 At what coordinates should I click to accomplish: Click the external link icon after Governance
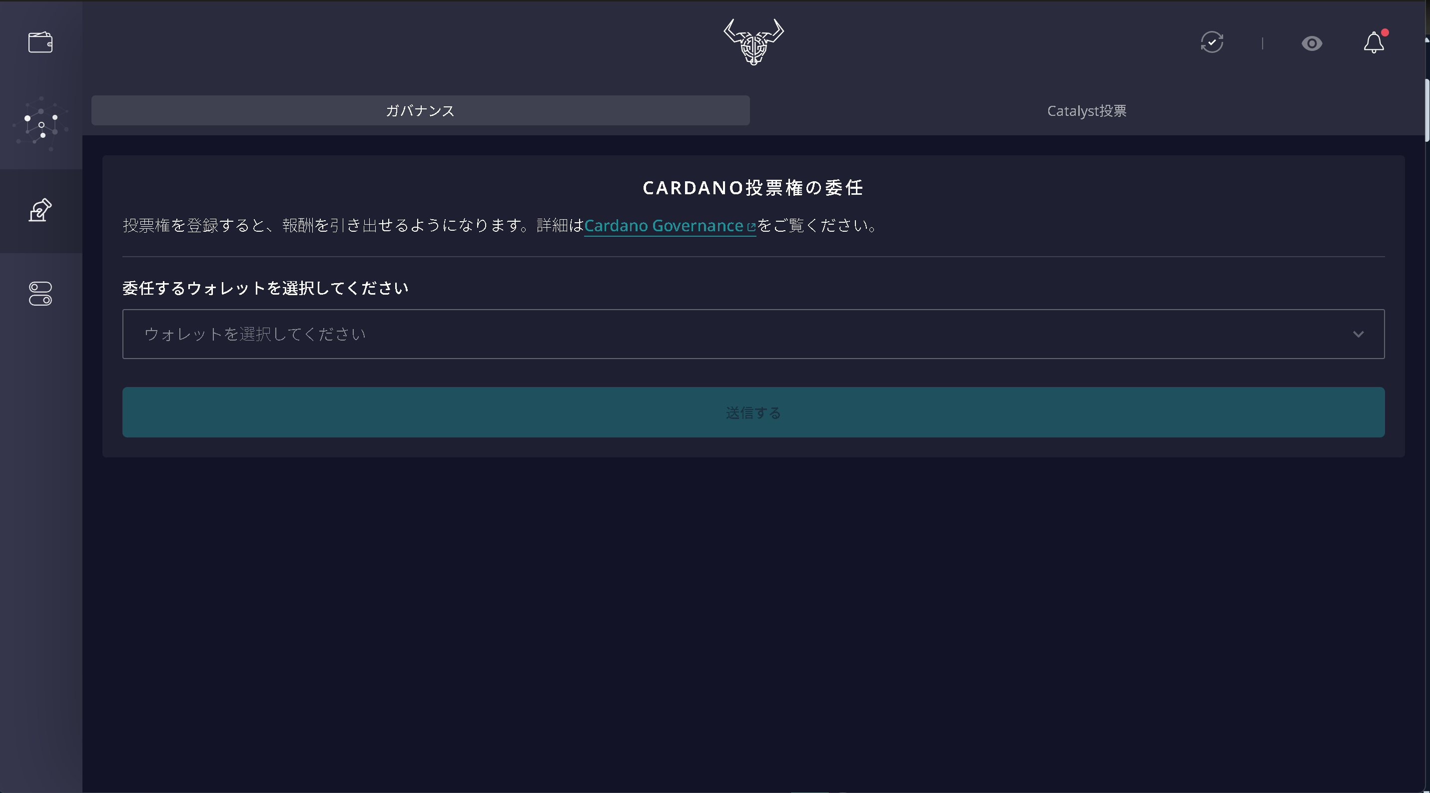pos(751,226)
